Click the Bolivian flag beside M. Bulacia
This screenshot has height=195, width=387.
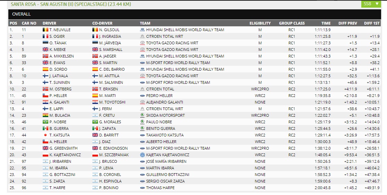[x=46, y=115]
